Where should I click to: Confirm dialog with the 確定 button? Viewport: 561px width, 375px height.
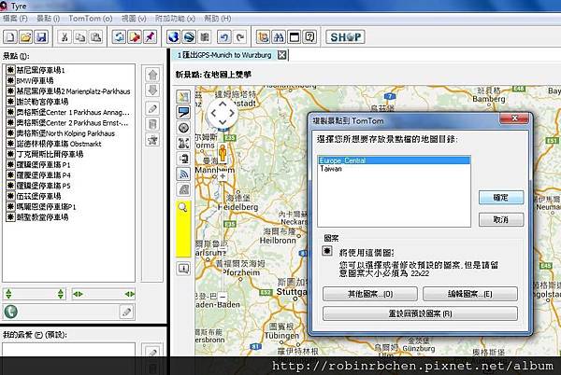pos(501,198)
